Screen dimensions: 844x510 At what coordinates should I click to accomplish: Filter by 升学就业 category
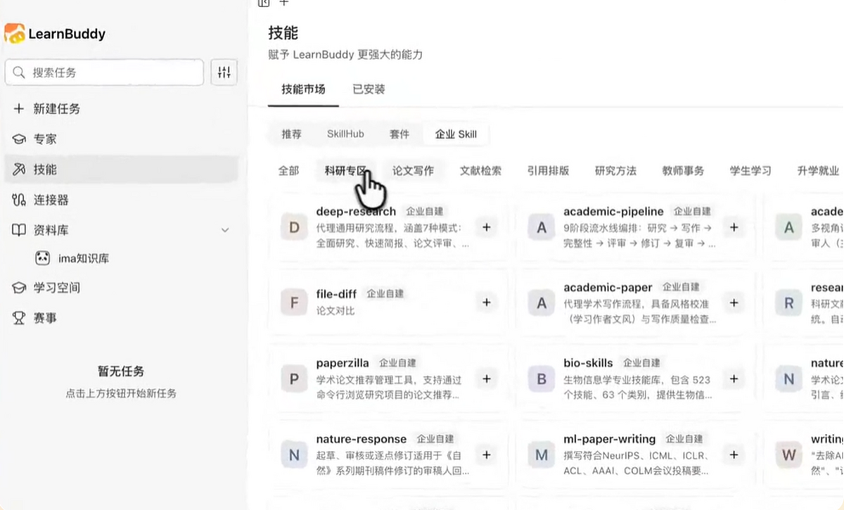[818, 170]
